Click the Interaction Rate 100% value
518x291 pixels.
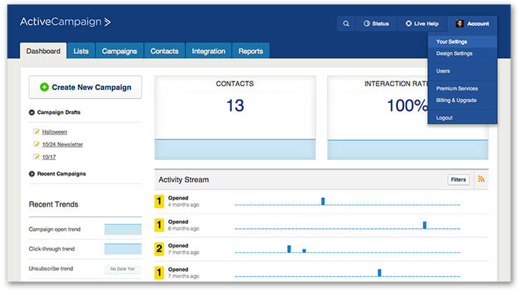pyautogui.click(x=408, y=106)
